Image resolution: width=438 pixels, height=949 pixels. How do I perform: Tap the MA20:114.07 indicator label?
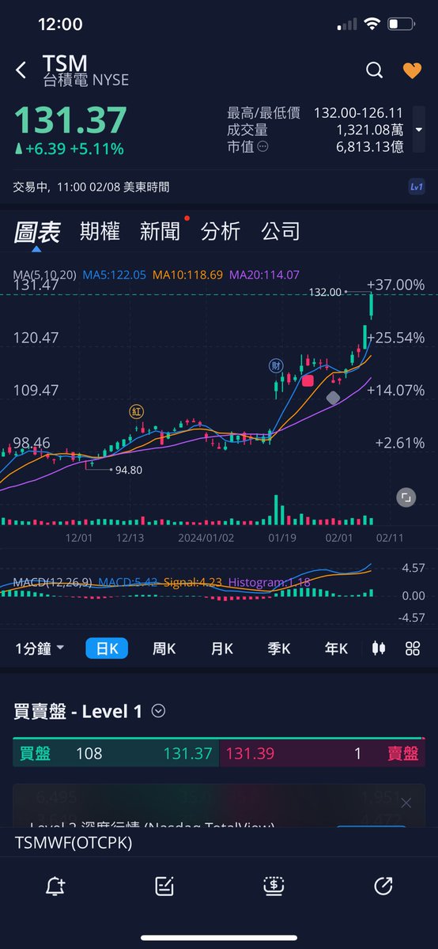click(264, 275)
